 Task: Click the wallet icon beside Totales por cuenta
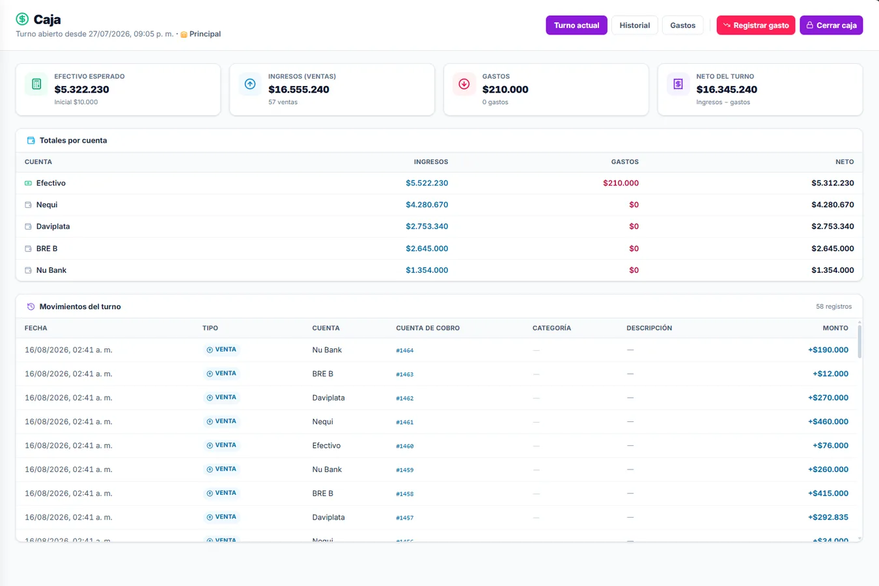point(31,141)
